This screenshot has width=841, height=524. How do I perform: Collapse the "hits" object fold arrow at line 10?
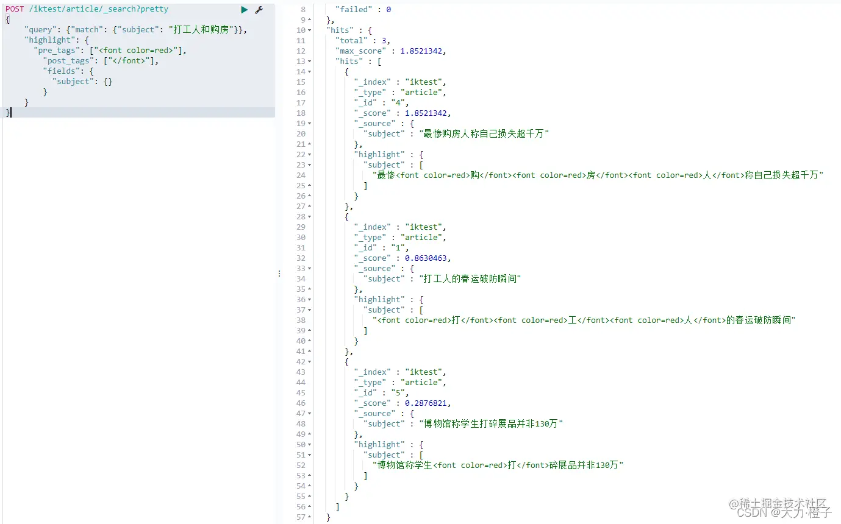pyautogui.click(x=310, y=30)
